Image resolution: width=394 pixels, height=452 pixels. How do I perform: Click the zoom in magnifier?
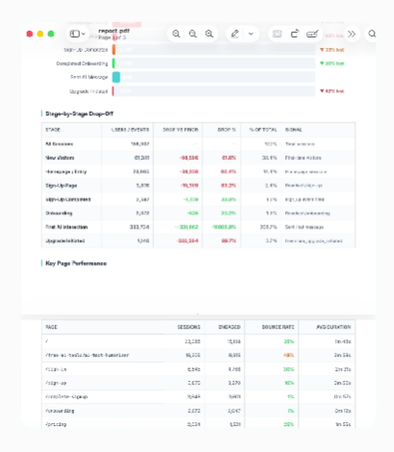coord(209,34)
